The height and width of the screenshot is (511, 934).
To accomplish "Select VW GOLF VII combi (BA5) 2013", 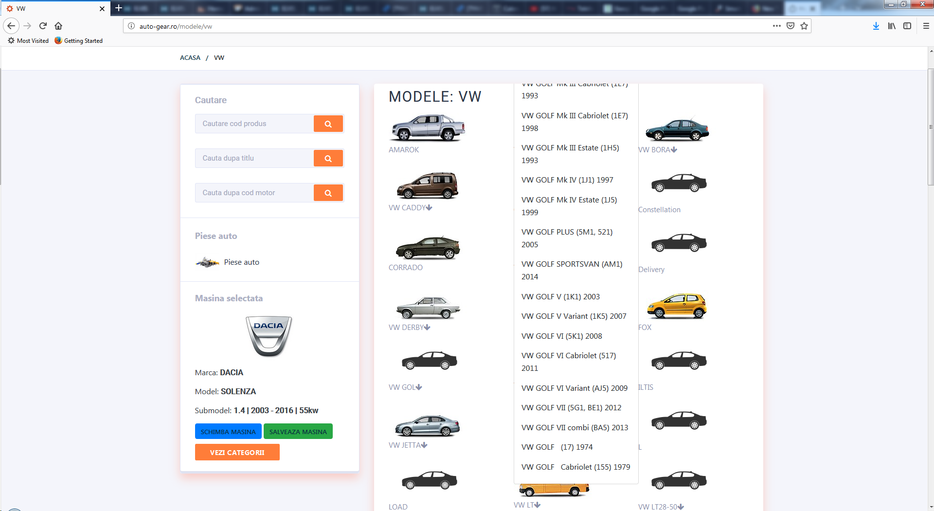I will 575,428.
